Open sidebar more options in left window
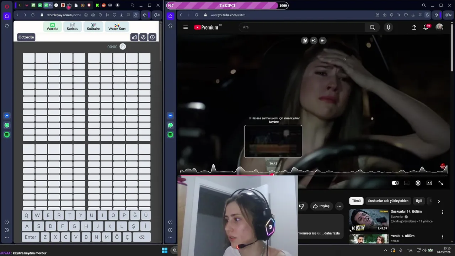This screenshot has height=256, width=455. [7, 238]
